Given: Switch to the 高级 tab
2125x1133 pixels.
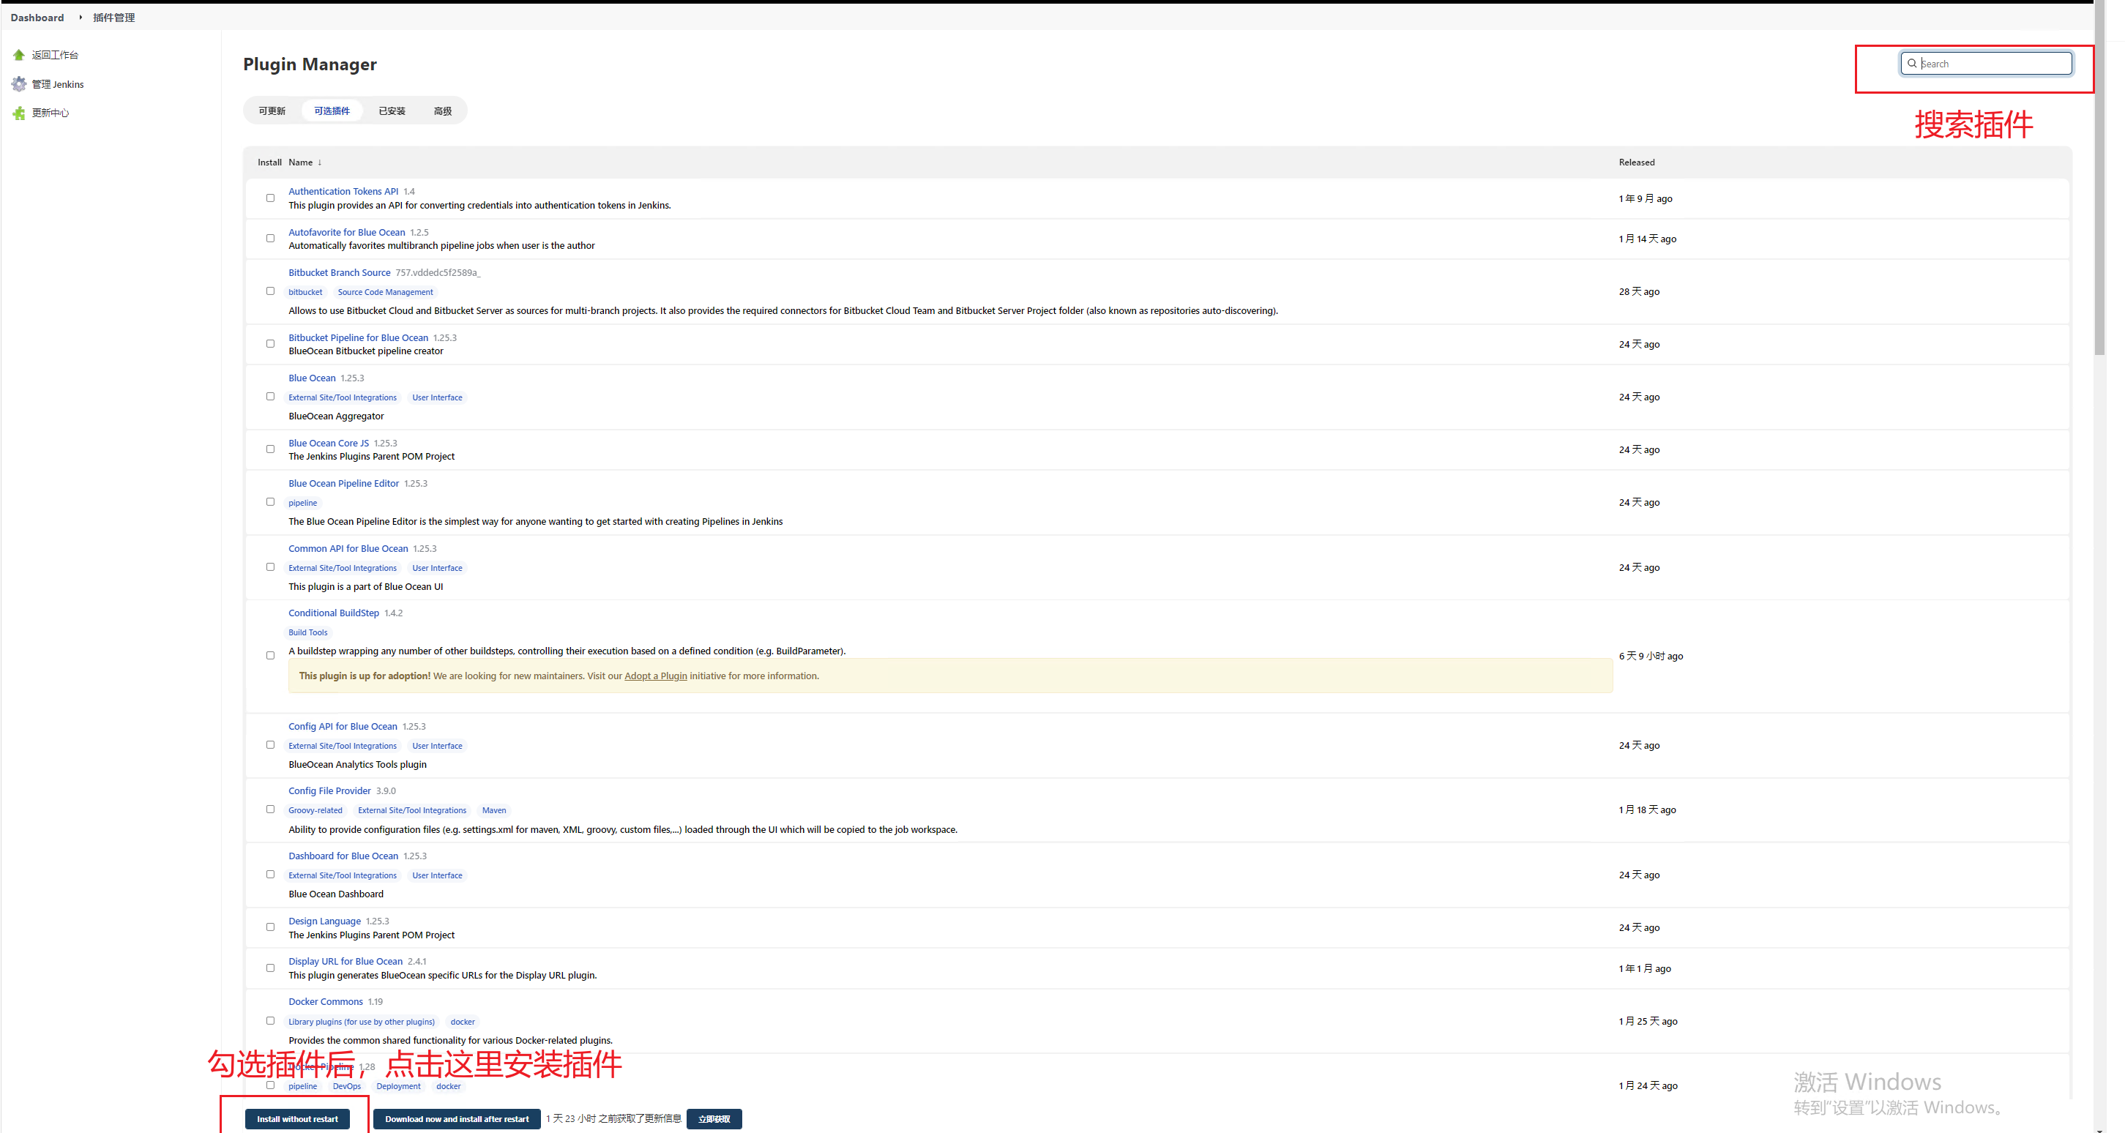Looking at the screenshot, I should [x=443, y=110].
